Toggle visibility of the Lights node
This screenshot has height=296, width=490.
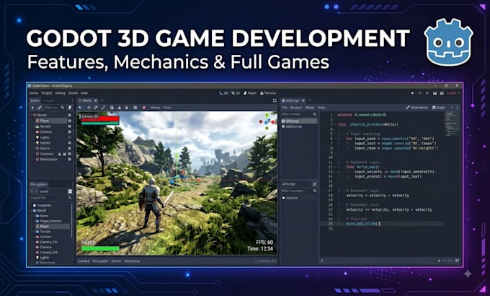pyautogui.click(x=69, y=137)
